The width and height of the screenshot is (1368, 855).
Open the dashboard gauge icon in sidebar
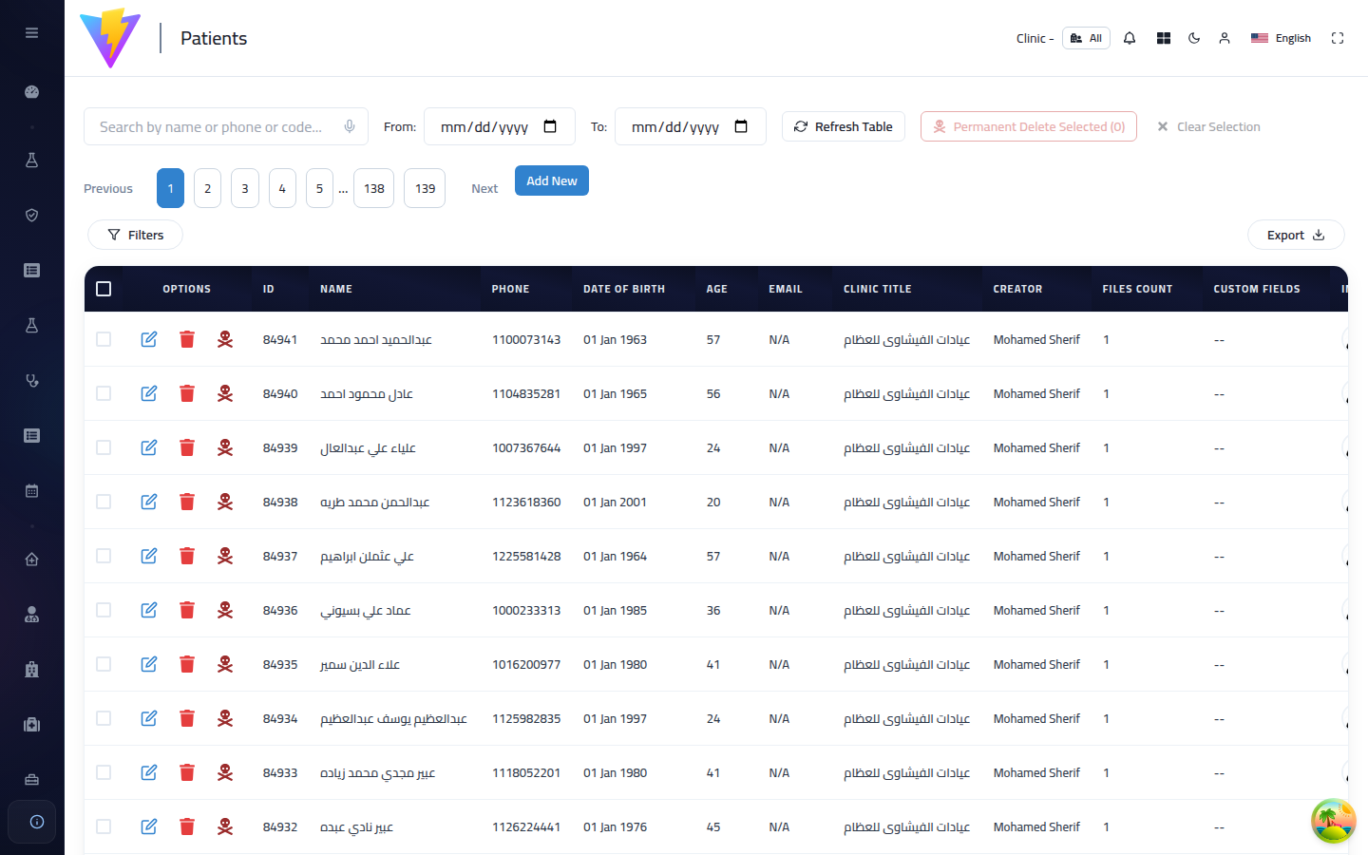(31, 92)
